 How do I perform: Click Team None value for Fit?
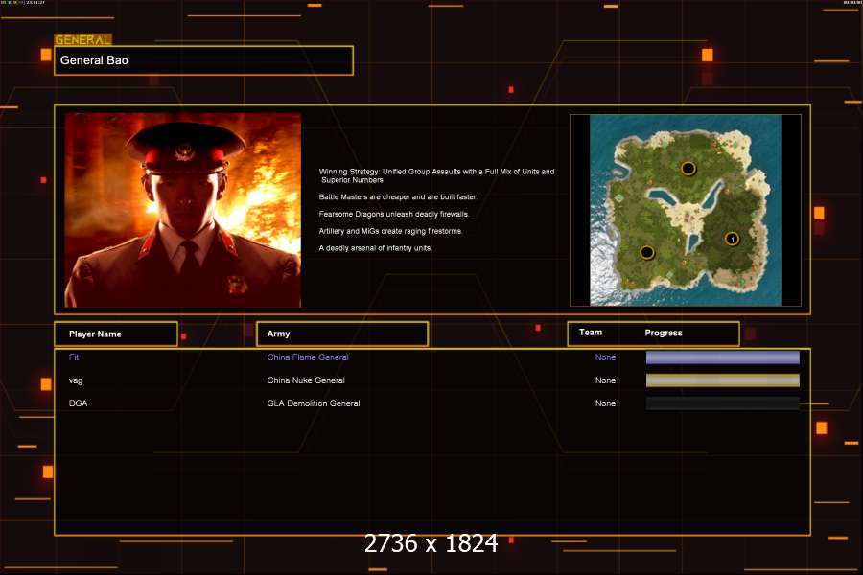click(605, 357)
